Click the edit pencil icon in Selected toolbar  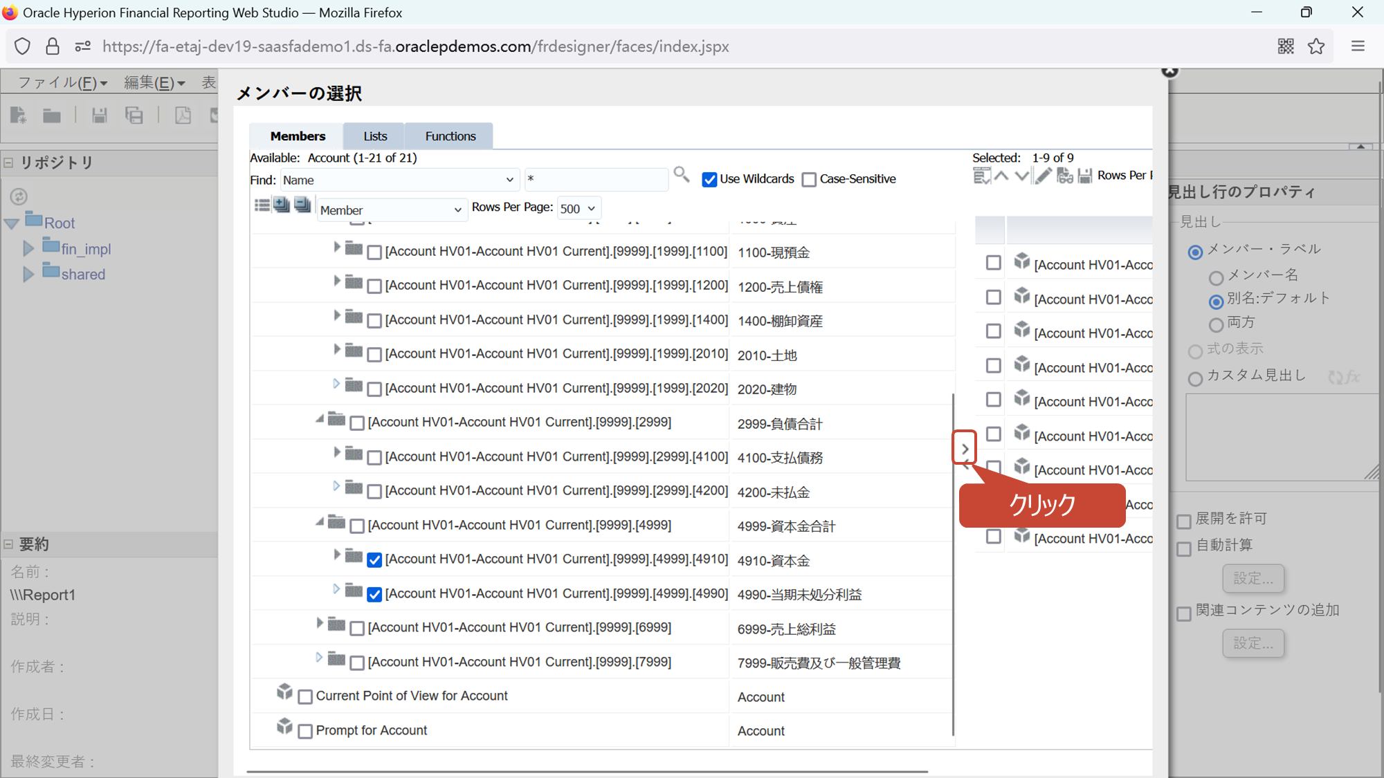click(x=1043, y=176)
